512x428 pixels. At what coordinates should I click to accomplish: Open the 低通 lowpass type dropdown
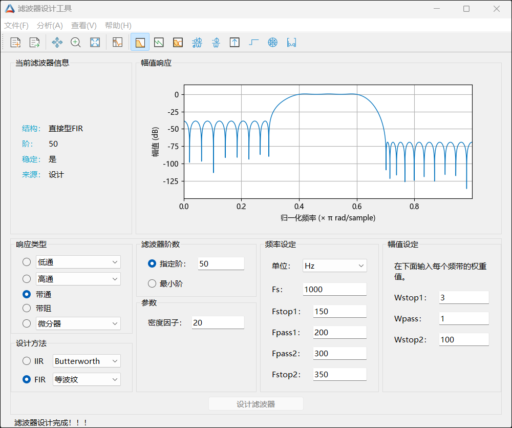(x=78, y=262)
